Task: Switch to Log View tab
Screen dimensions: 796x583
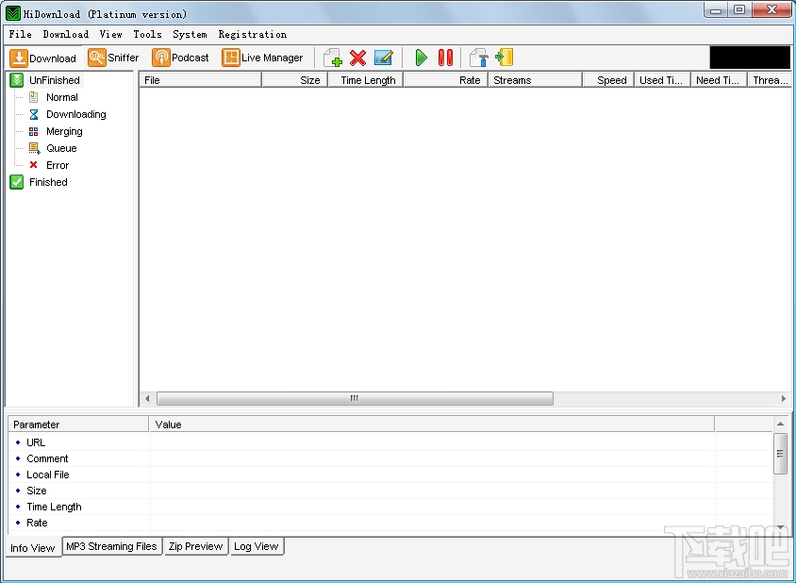Action: point(257,546)
